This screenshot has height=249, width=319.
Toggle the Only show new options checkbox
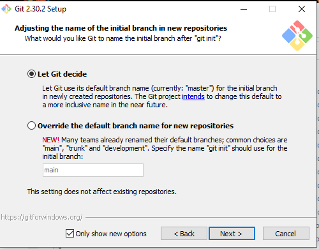pyautogui.click(x=70, y=234)
